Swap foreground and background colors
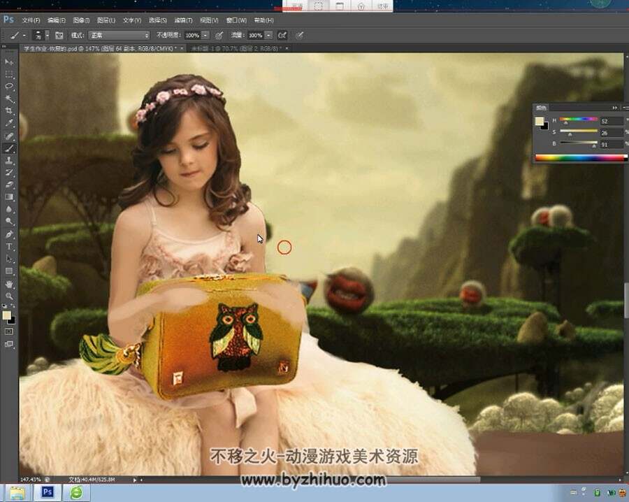The width and height of the screenshot is (629, 502). point(13,306)
